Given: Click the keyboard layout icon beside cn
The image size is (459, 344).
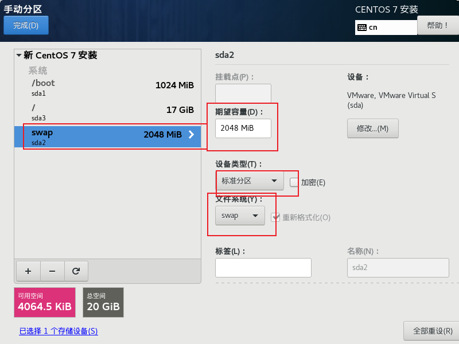Looking at the screenshot, I should point(361,27).
